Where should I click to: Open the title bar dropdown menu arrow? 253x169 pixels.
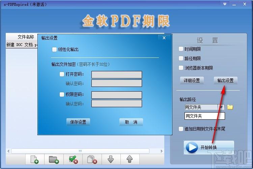click(225, 4)
